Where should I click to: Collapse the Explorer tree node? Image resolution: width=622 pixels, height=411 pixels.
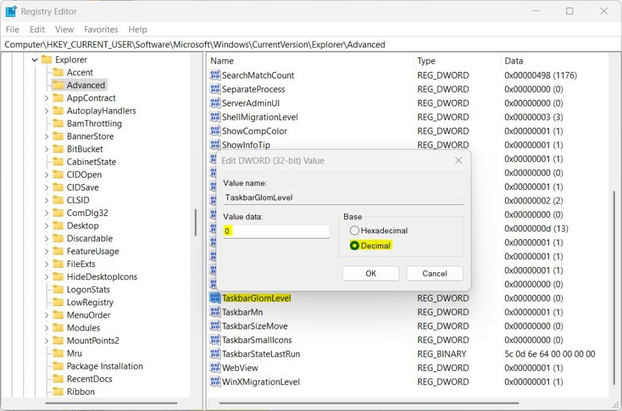34,60
